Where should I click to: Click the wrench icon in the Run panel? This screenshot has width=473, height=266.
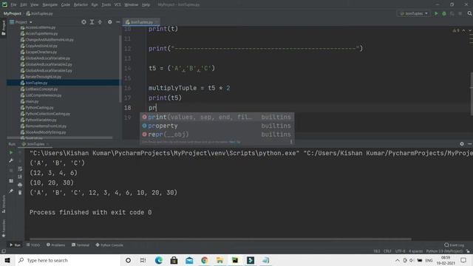click(11, 161)
